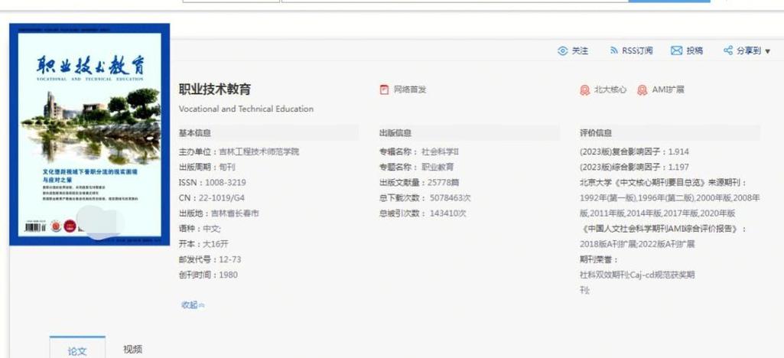Viewport: 784px width, 358px height.
Task: Click the English title Vocational and Technical Education
Action: pyautogui.click(x=246, y=109)
